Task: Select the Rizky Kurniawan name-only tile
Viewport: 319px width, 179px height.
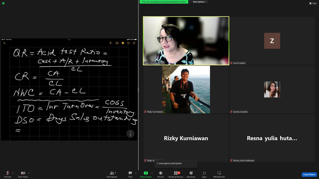Action: (186, 138)
